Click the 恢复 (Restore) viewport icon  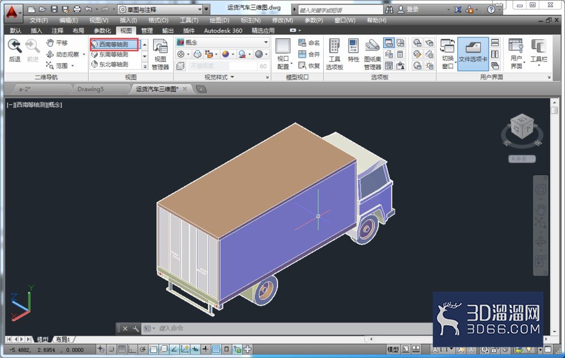click(309, 65)
